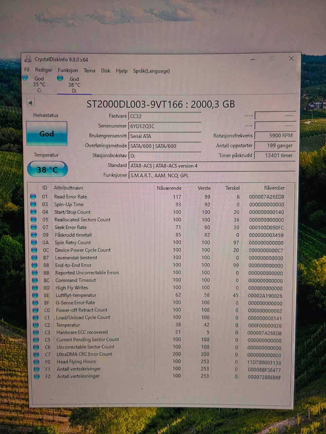Click the Stasjonsbokstav field D:

click(165, 156)
